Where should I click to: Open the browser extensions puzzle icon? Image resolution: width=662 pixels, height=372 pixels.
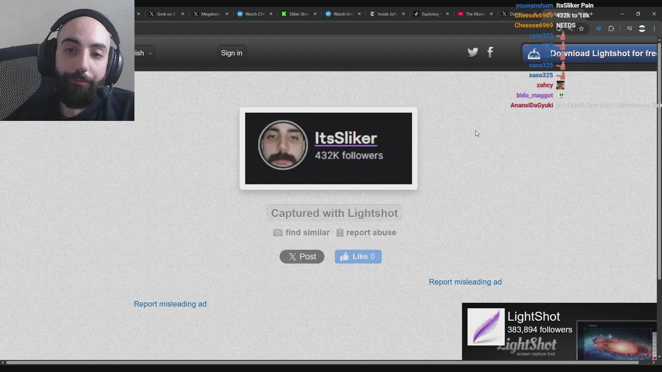(611, 28)
